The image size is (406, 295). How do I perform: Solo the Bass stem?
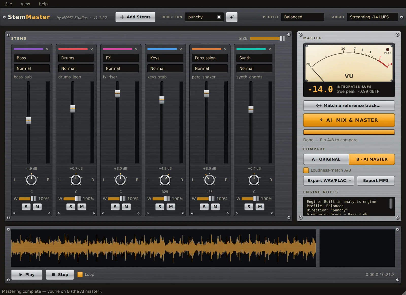(x=26, y=207)
